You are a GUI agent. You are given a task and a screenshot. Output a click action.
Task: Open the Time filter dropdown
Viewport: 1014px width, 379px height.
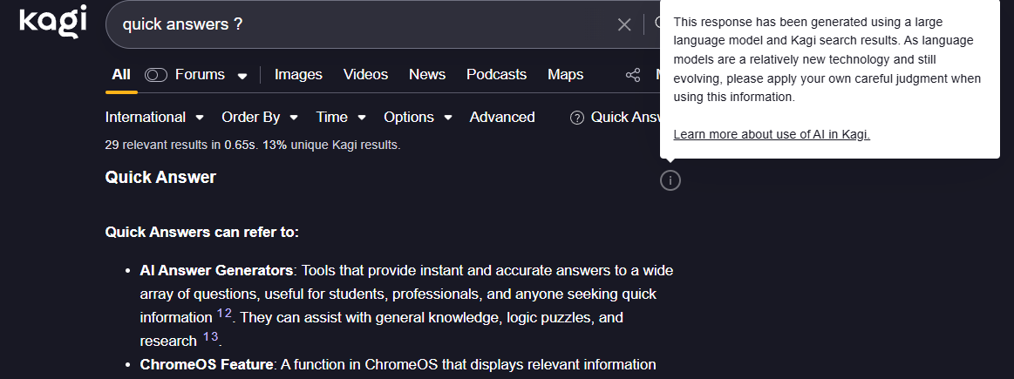[340, 118]
